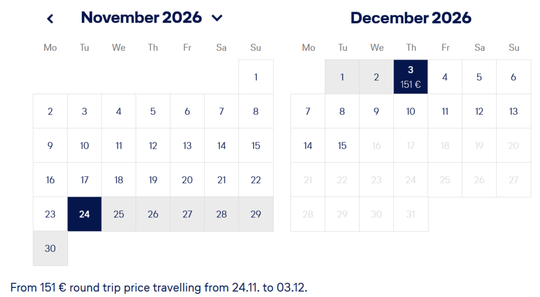Choose November 30 date cell
Viewport: 540px width, 297px height.
pyautogui.click(x=50, y=248)
